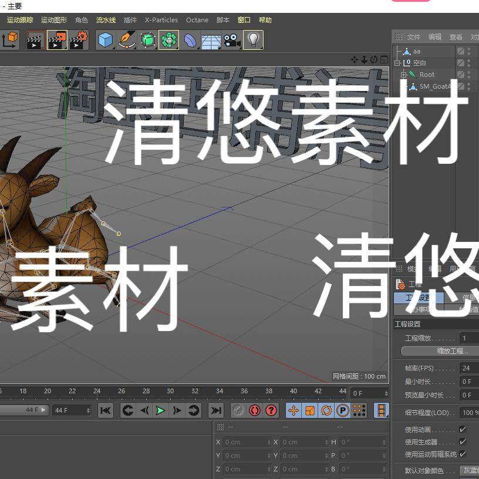This screenshot has width=479, height=479.
Task: Select the green MoGraph Cloner tool
Action: pos(169,40)
